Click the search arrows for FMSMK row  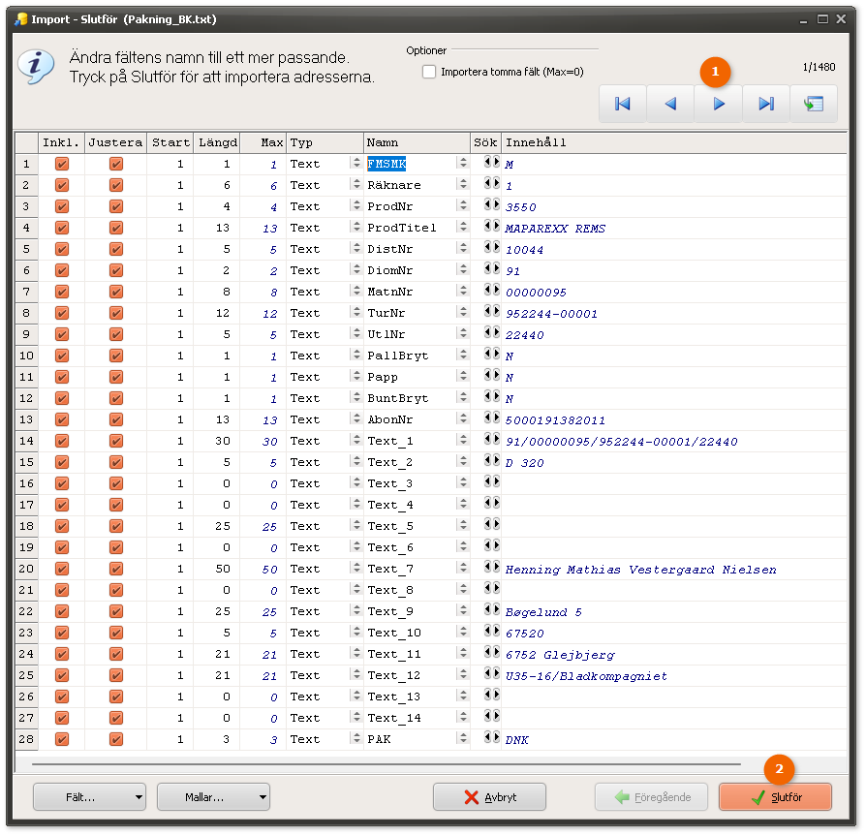click(x=491, y=162)
